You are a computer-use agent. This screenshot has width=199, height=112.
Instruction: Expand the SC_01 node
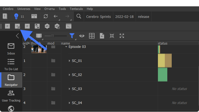tap(69, 61)
